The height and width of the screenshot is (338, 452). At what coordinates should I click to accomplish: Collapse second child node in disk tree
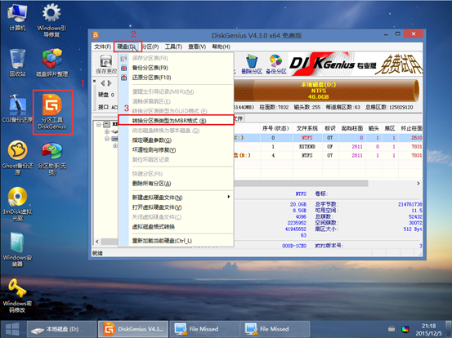point(107,139)
